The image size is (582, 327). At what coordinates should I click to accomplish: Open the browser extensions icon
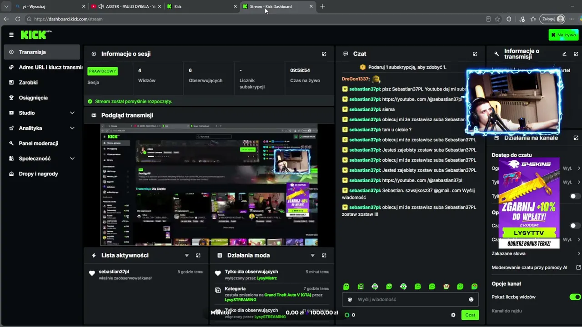(x=509, y=19)
